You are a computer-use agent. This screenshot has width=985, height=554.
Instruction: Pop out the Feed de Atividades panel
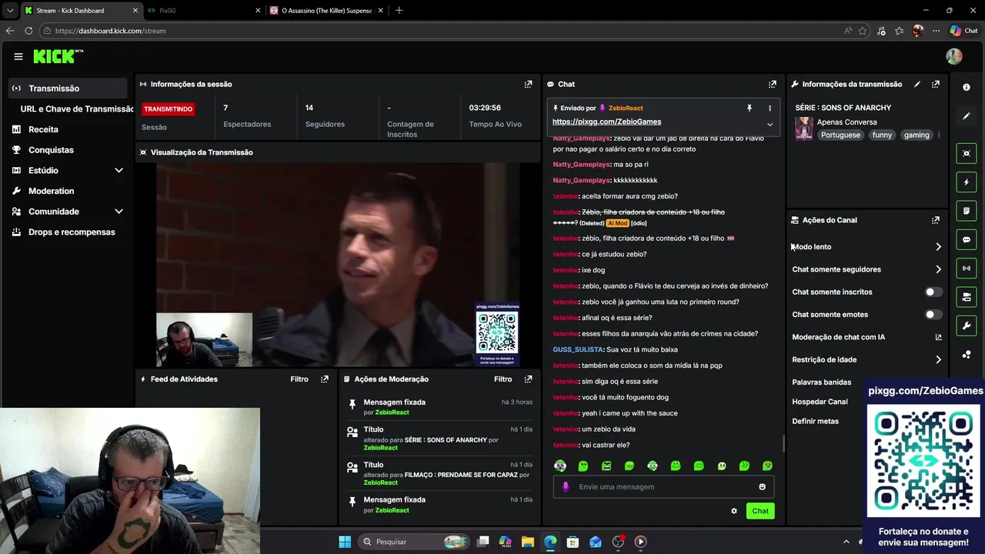pyautogui.click(x=324, y=379)
